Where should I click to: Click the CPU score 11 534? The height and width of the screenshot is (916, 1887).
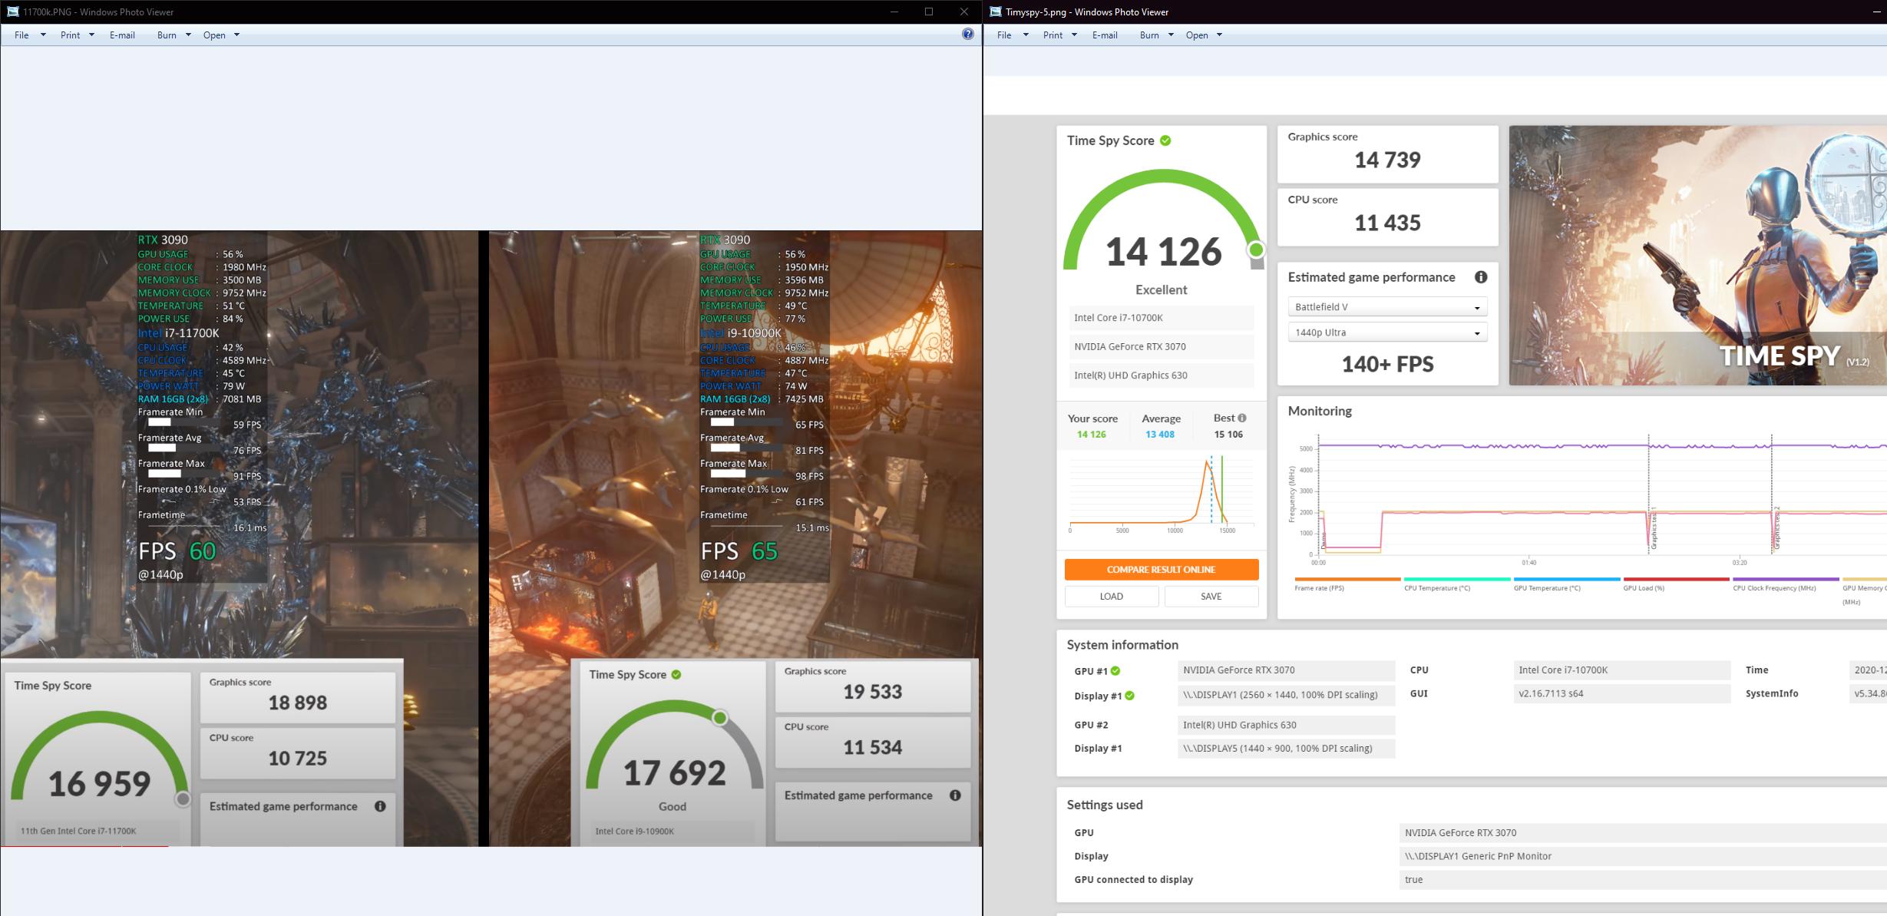873,748
